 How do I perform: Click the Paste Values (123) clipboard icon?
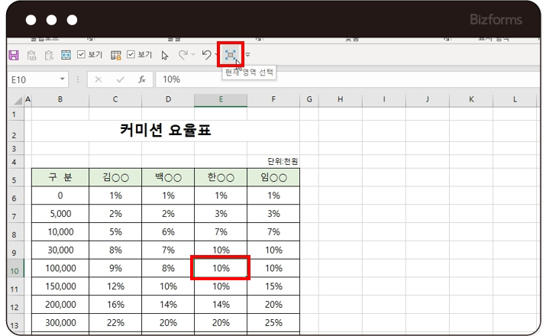(31, 55)
